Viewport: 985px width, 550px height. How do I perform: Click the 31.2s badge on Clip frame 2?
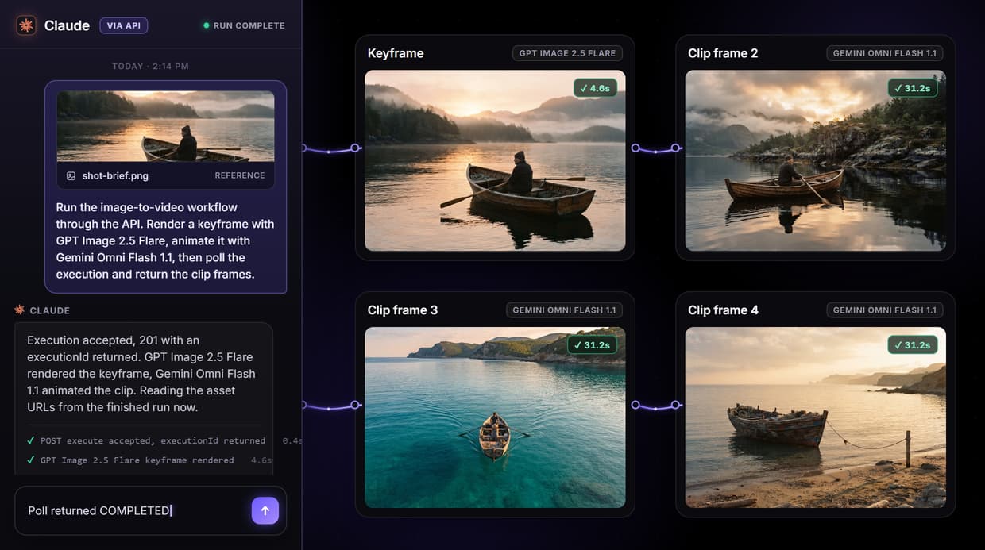click(913, 88)
